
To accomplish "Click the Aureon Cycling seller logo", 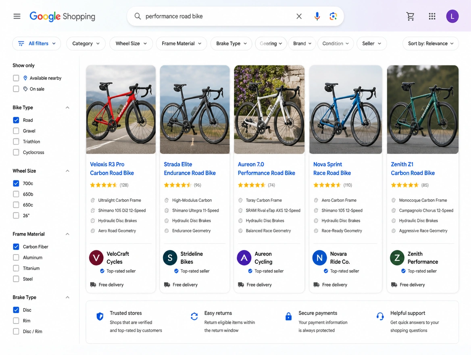I will click(244, 258).
